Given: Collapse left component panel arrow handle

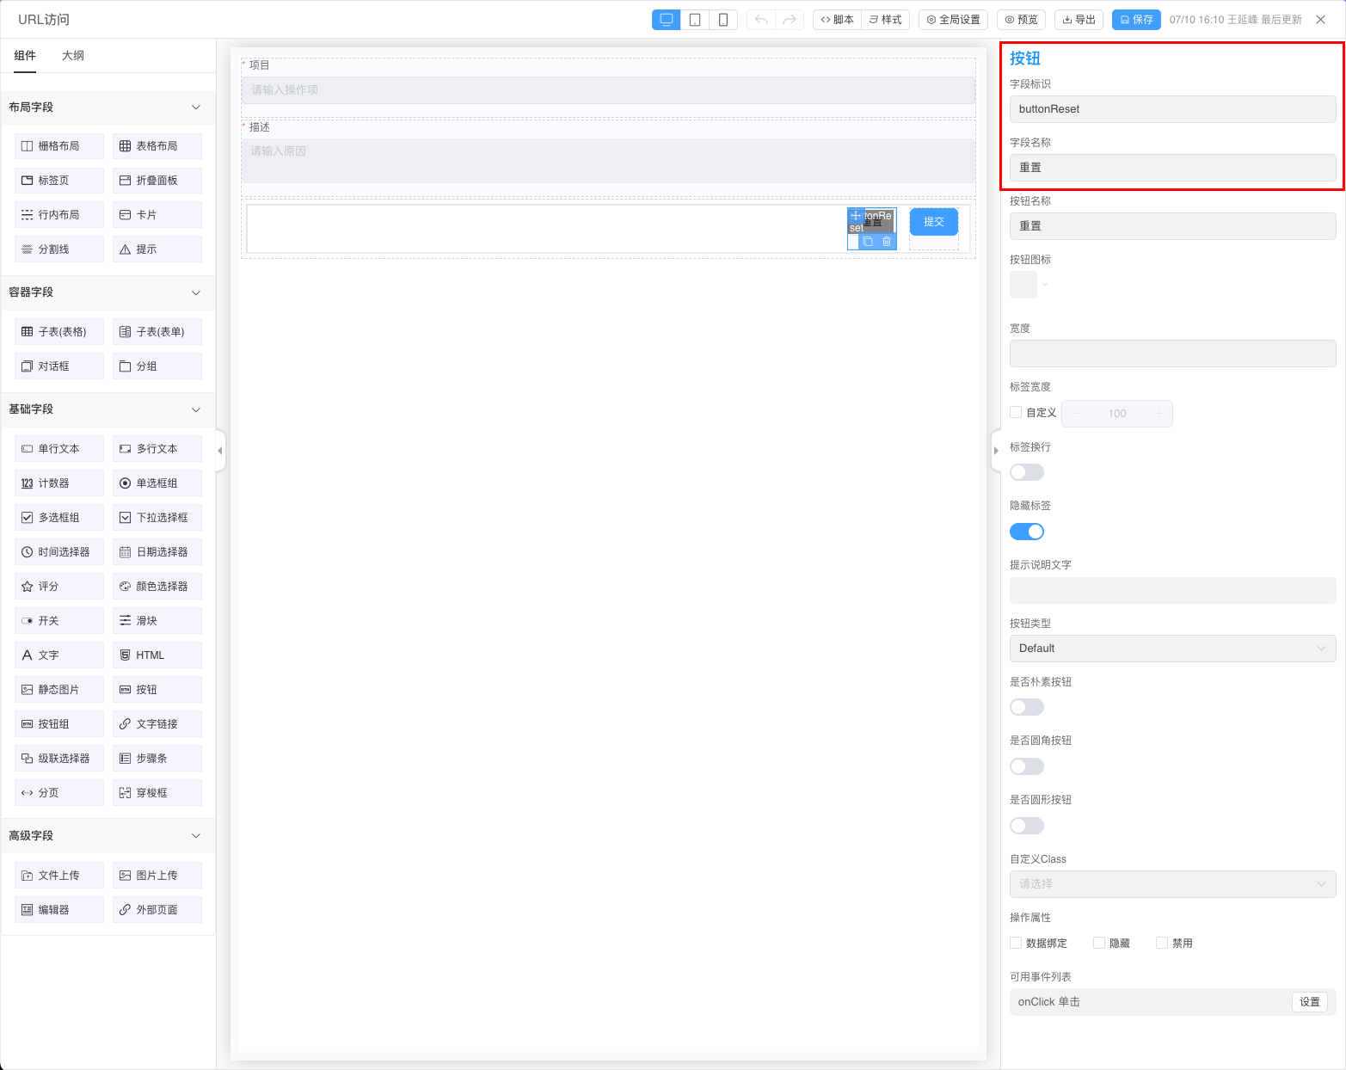Looking at the screenshot, I should pos(220,451).
